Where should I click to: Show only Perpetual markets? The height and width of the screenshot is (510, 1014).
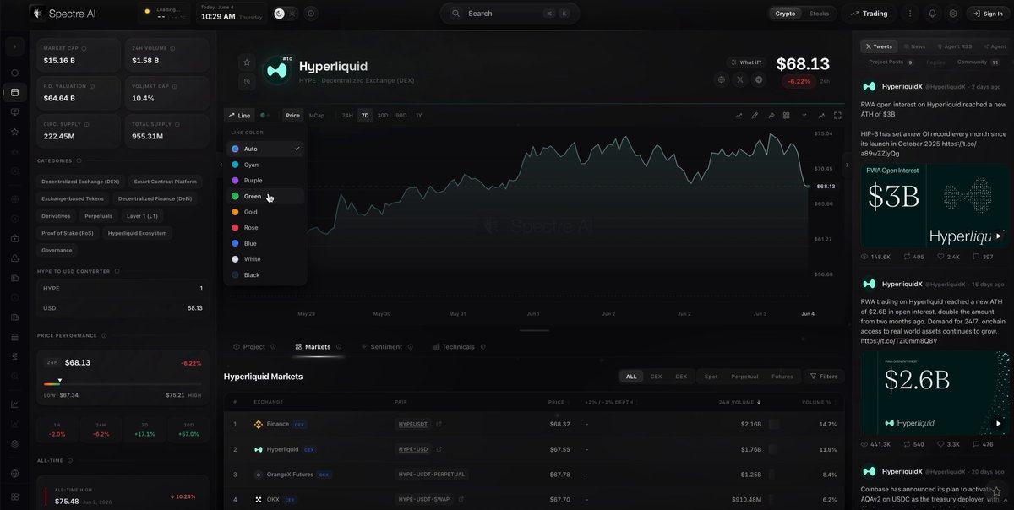[x=744, y=377]
